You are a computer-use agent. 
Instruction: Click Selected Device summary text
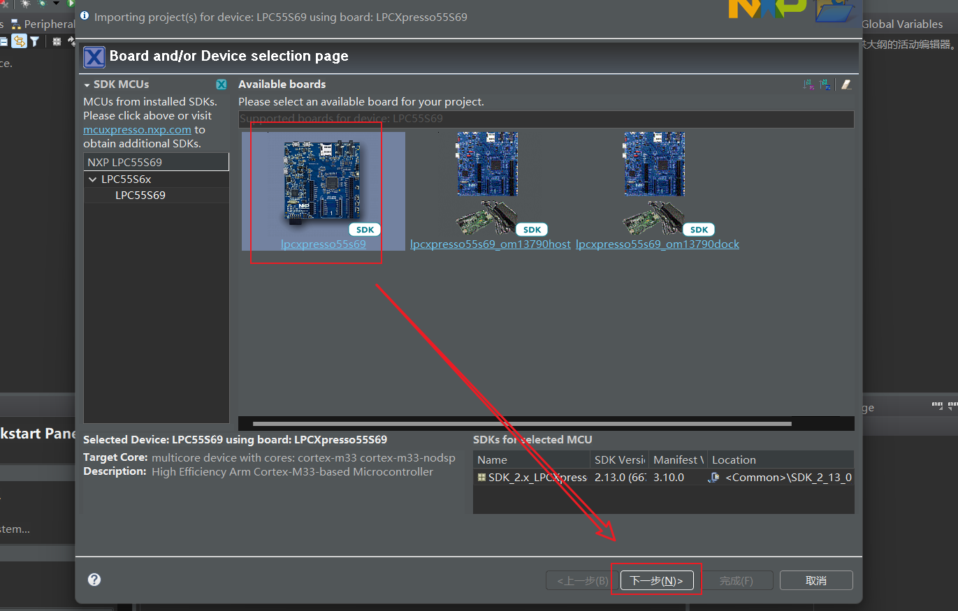[x=235, y=440]
